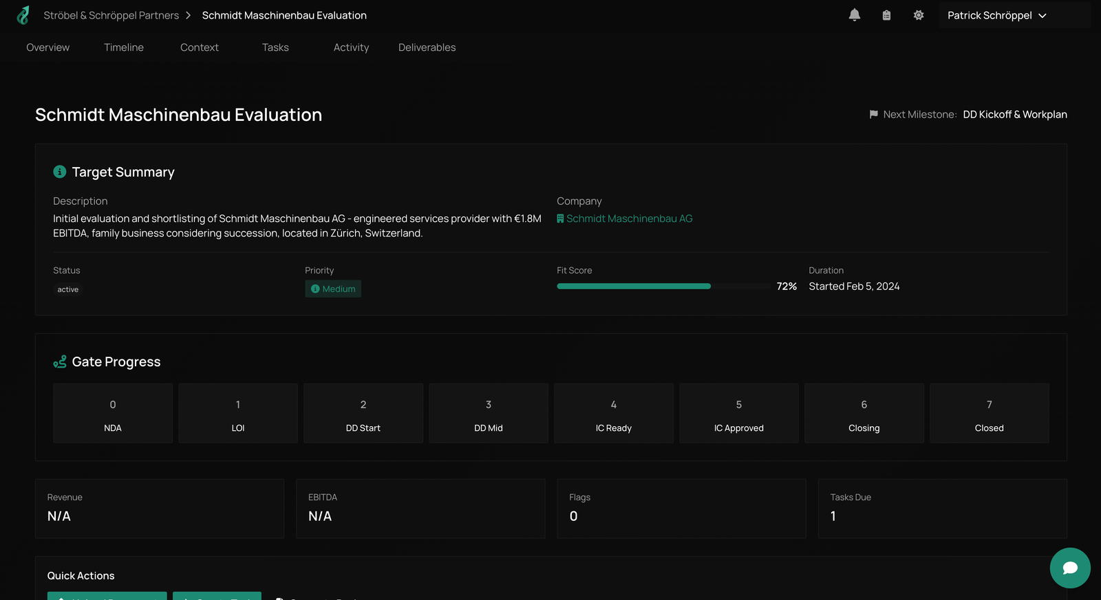Switch to the Tasks tab
This screenshot has width=1101, height=600.
[275, 47]
